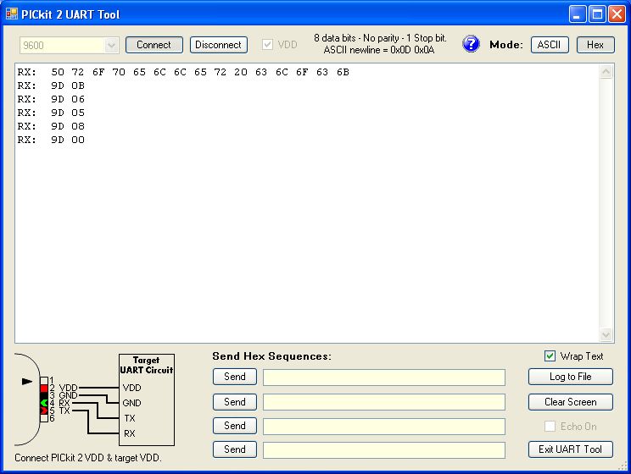Click the second Send button
631x474 pixels.
tap(235, 402)
